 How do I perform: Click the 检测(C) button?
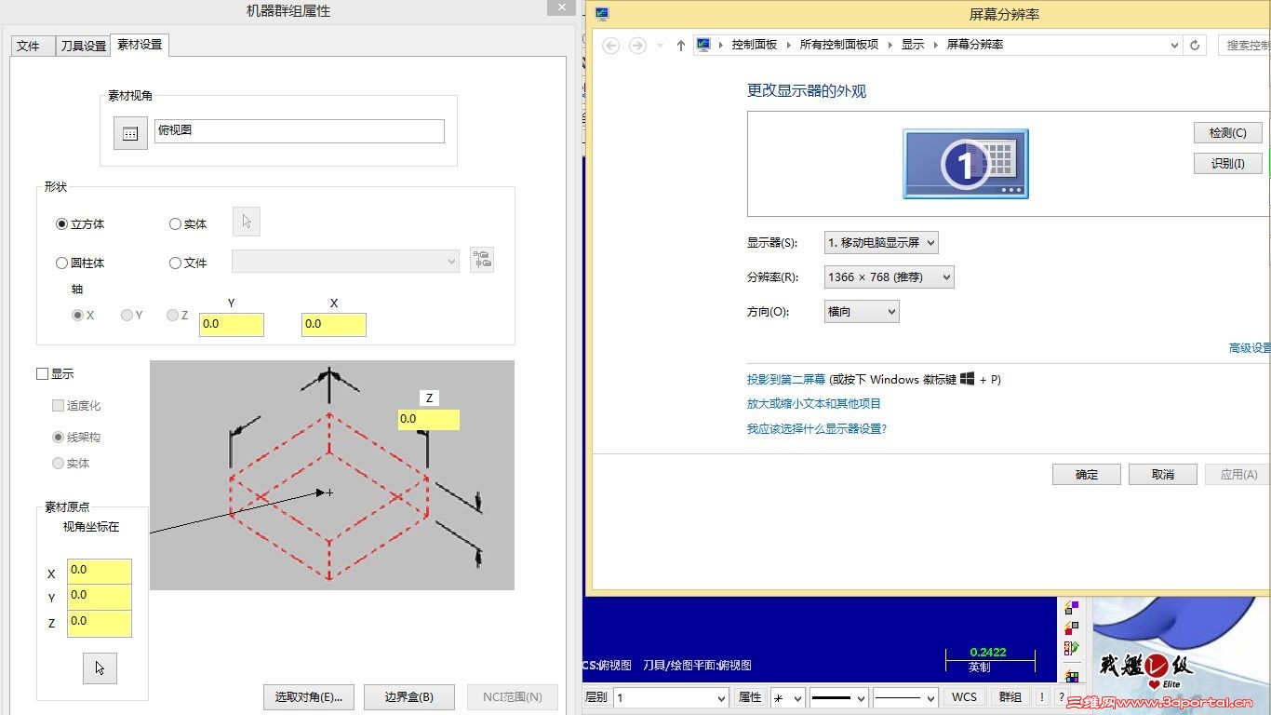(x=1226, y=132)
